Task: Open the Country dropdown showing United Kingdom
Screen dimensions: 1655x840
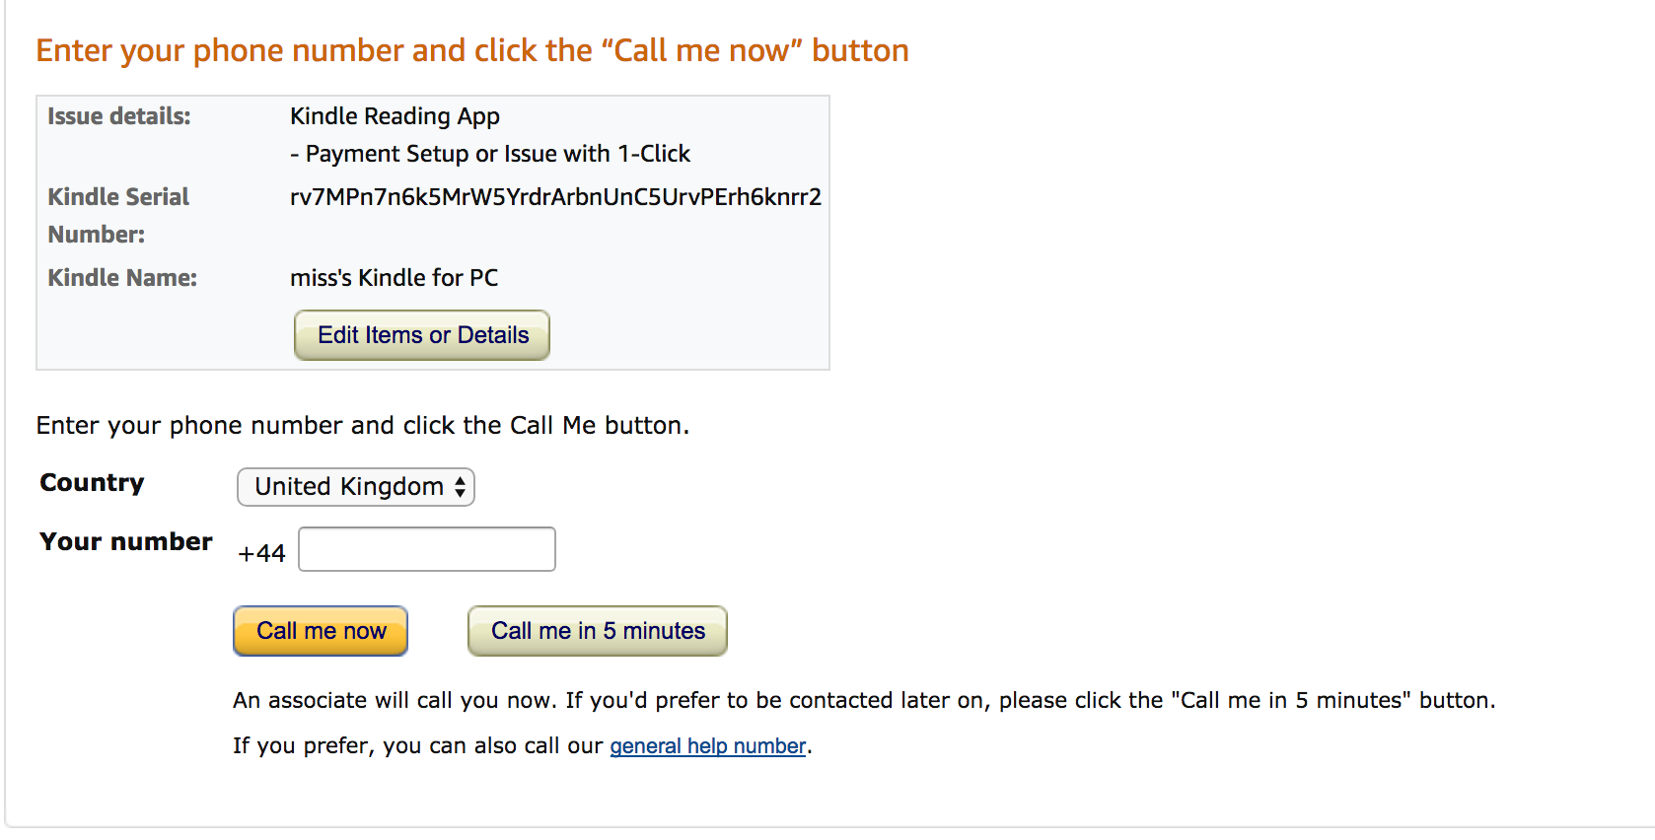Action: click(x=356, y=487)
